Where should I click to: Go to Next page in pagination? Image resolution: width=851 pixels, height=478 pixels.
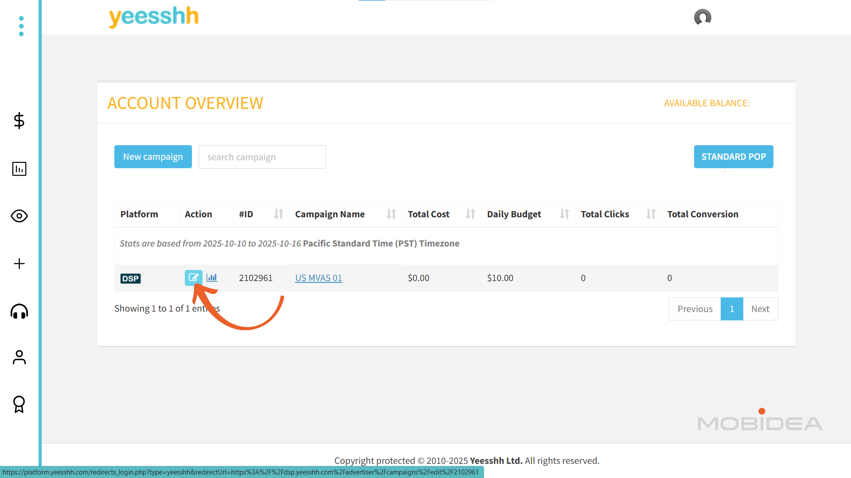(x=760, y=309)
